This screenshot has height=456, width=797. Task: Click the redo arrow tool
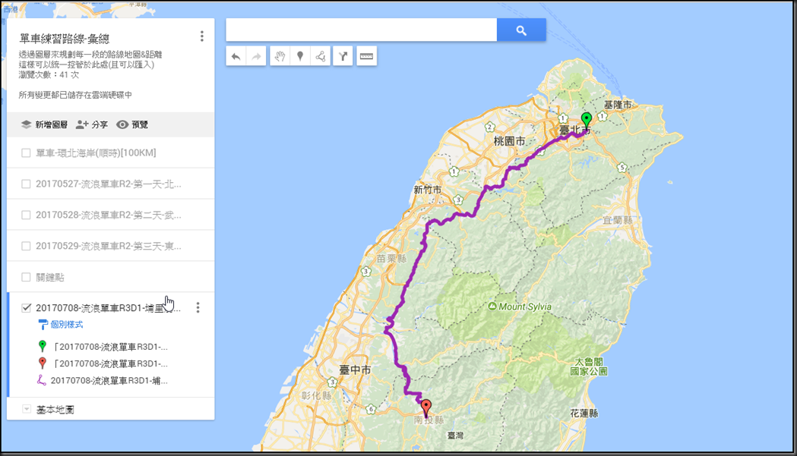[x=256, y=56]
